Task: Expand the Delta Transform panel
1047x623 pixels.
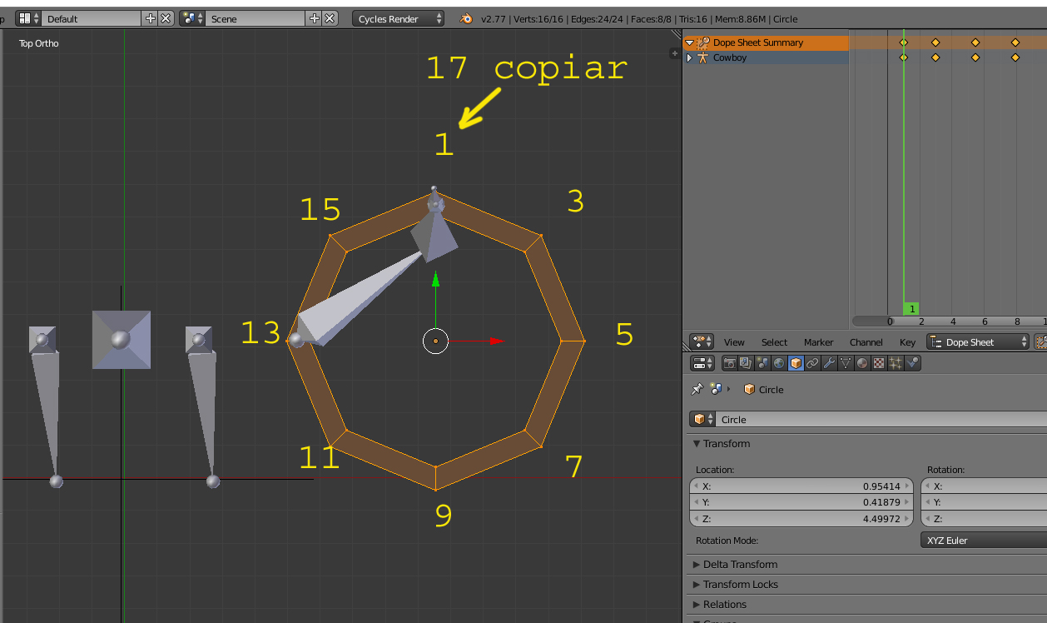Action: click(x=740, y=564)
